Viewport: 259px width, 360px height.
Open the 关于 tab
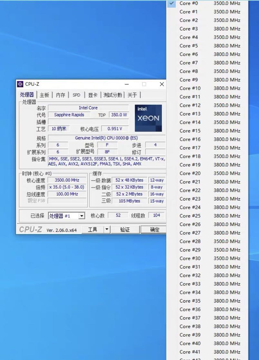tap(132, 95)
